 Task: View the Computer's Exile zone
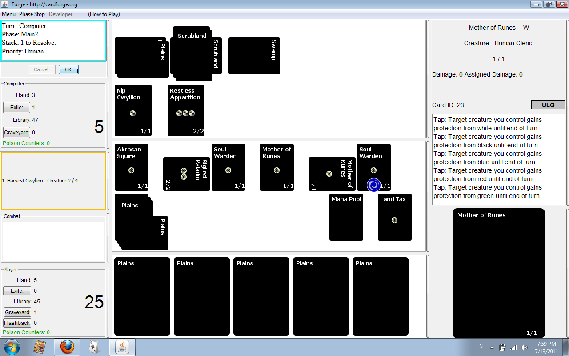16,108
